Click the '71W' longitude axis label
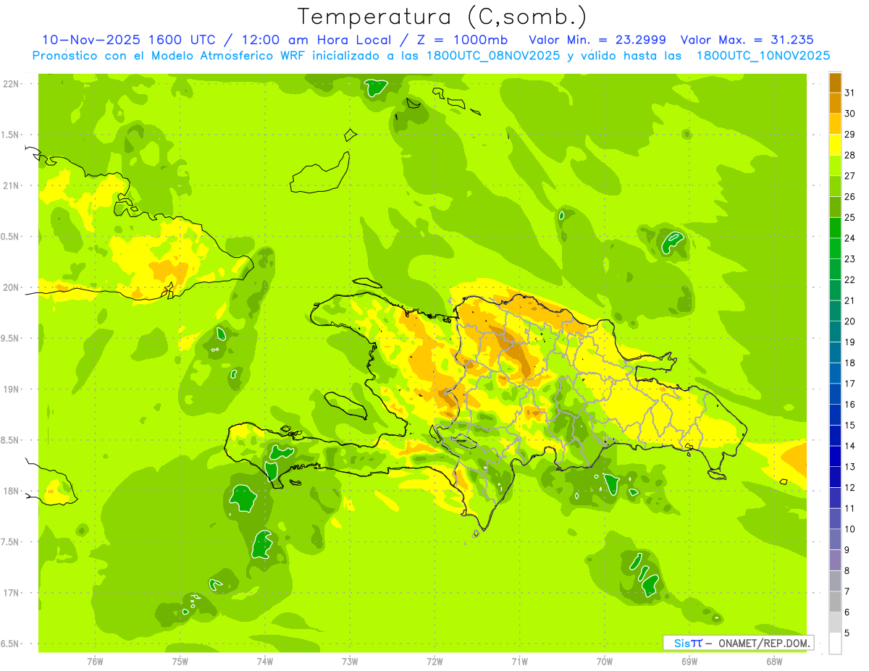 [x=520, y=662]
